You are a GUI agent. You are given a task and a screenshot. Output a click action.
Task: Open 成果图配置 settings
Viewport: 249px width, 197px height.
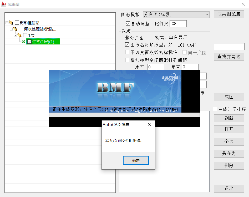click(x=229, y=14)
